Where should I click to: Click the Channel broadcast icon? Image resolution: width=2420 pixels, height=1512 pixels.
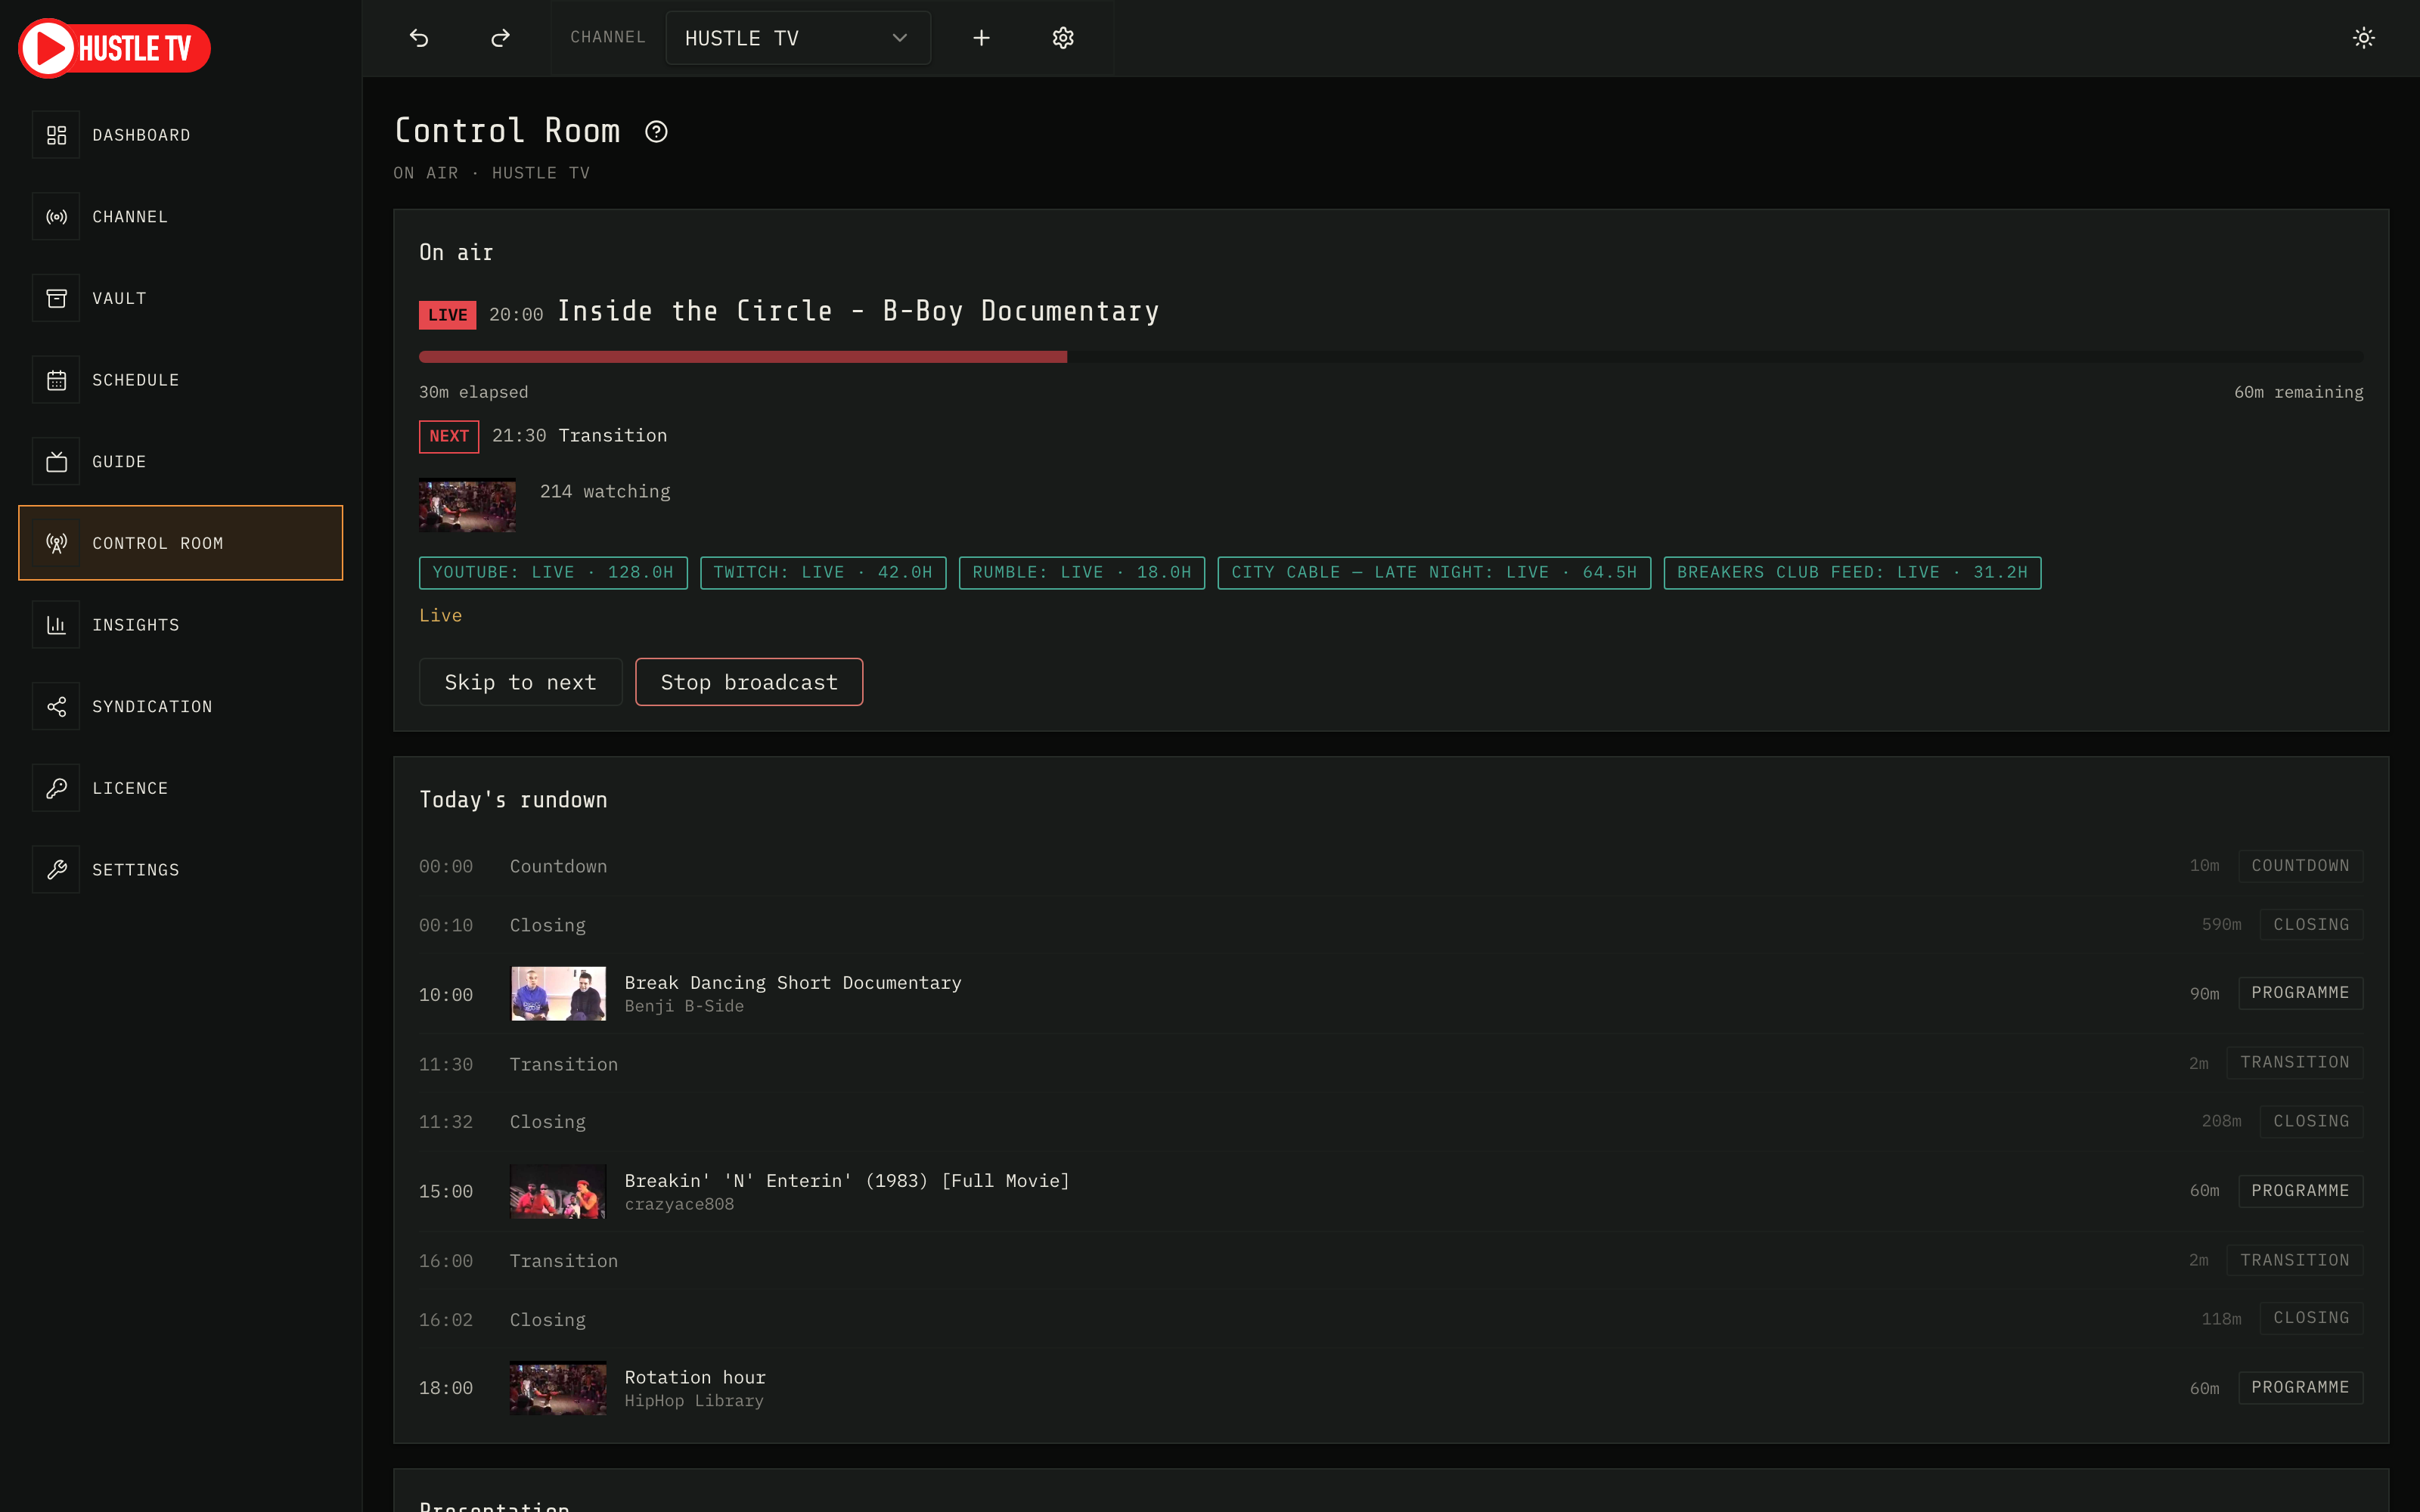pos(56,217)
